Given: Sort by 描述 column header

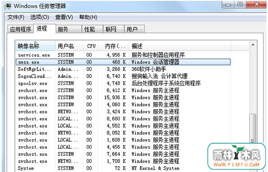Looking at the screenshot, I should [x=180, y=46].
